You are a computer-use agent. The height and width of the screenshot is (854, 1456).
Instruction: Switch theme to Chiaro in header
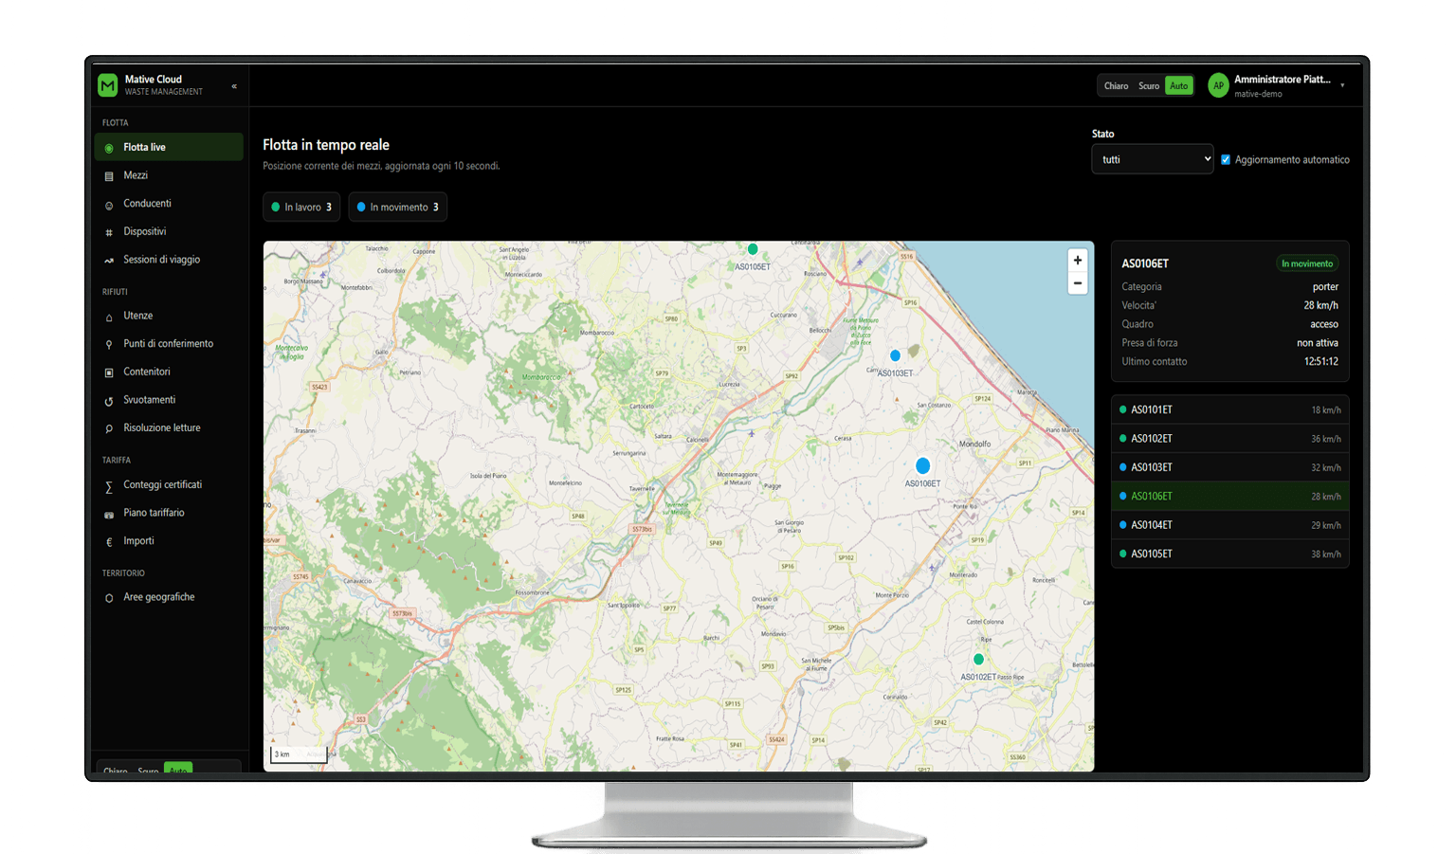1116,86
